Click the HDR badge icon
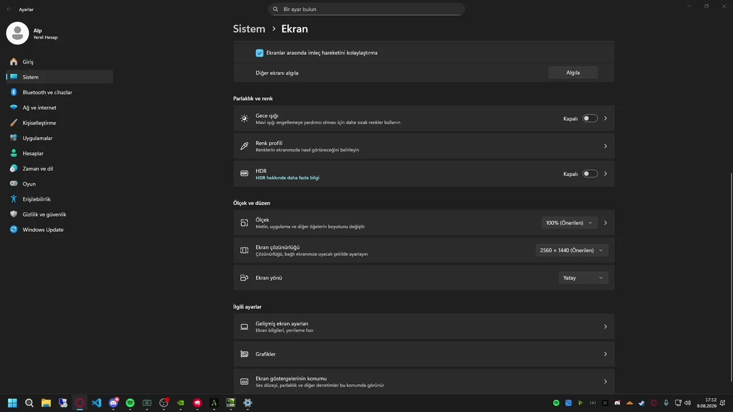733x412 pixels. click(245, 173)
